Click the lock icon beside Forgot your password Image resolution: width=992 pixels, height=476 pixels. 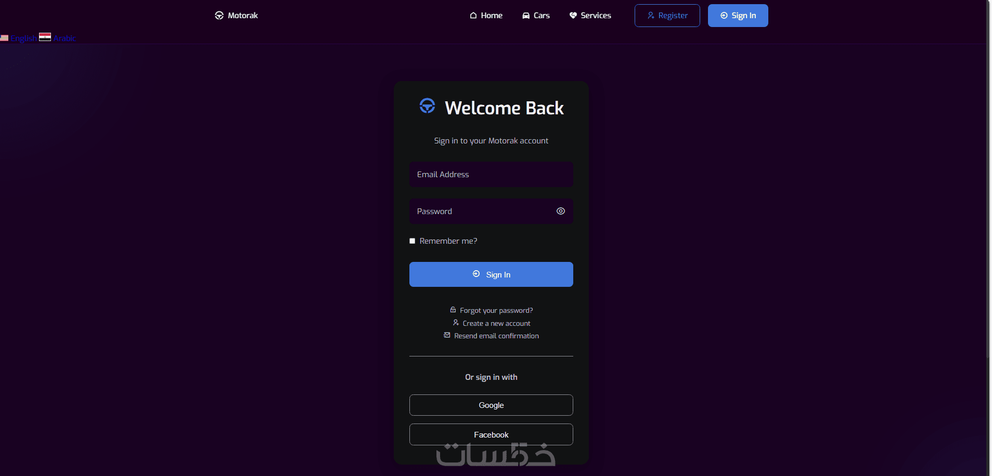click(453, 310)
